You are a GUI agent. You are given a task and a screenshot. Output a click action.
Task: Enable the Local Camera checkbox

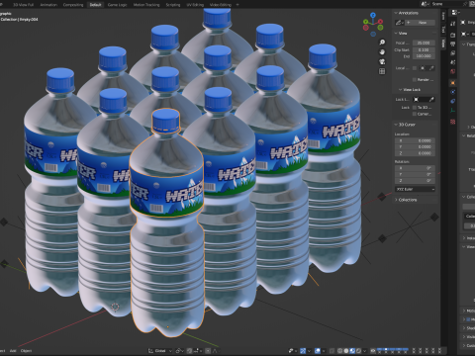click(x=415, y=68)
